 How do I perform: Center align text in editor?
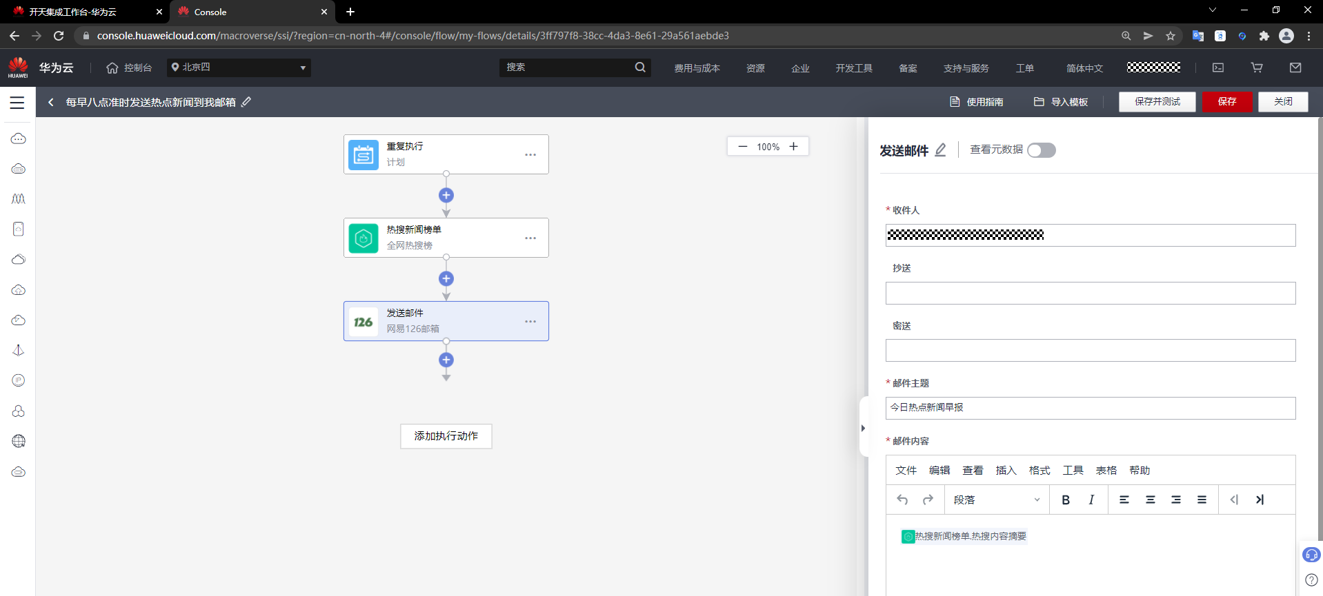tap(1150, 500)
